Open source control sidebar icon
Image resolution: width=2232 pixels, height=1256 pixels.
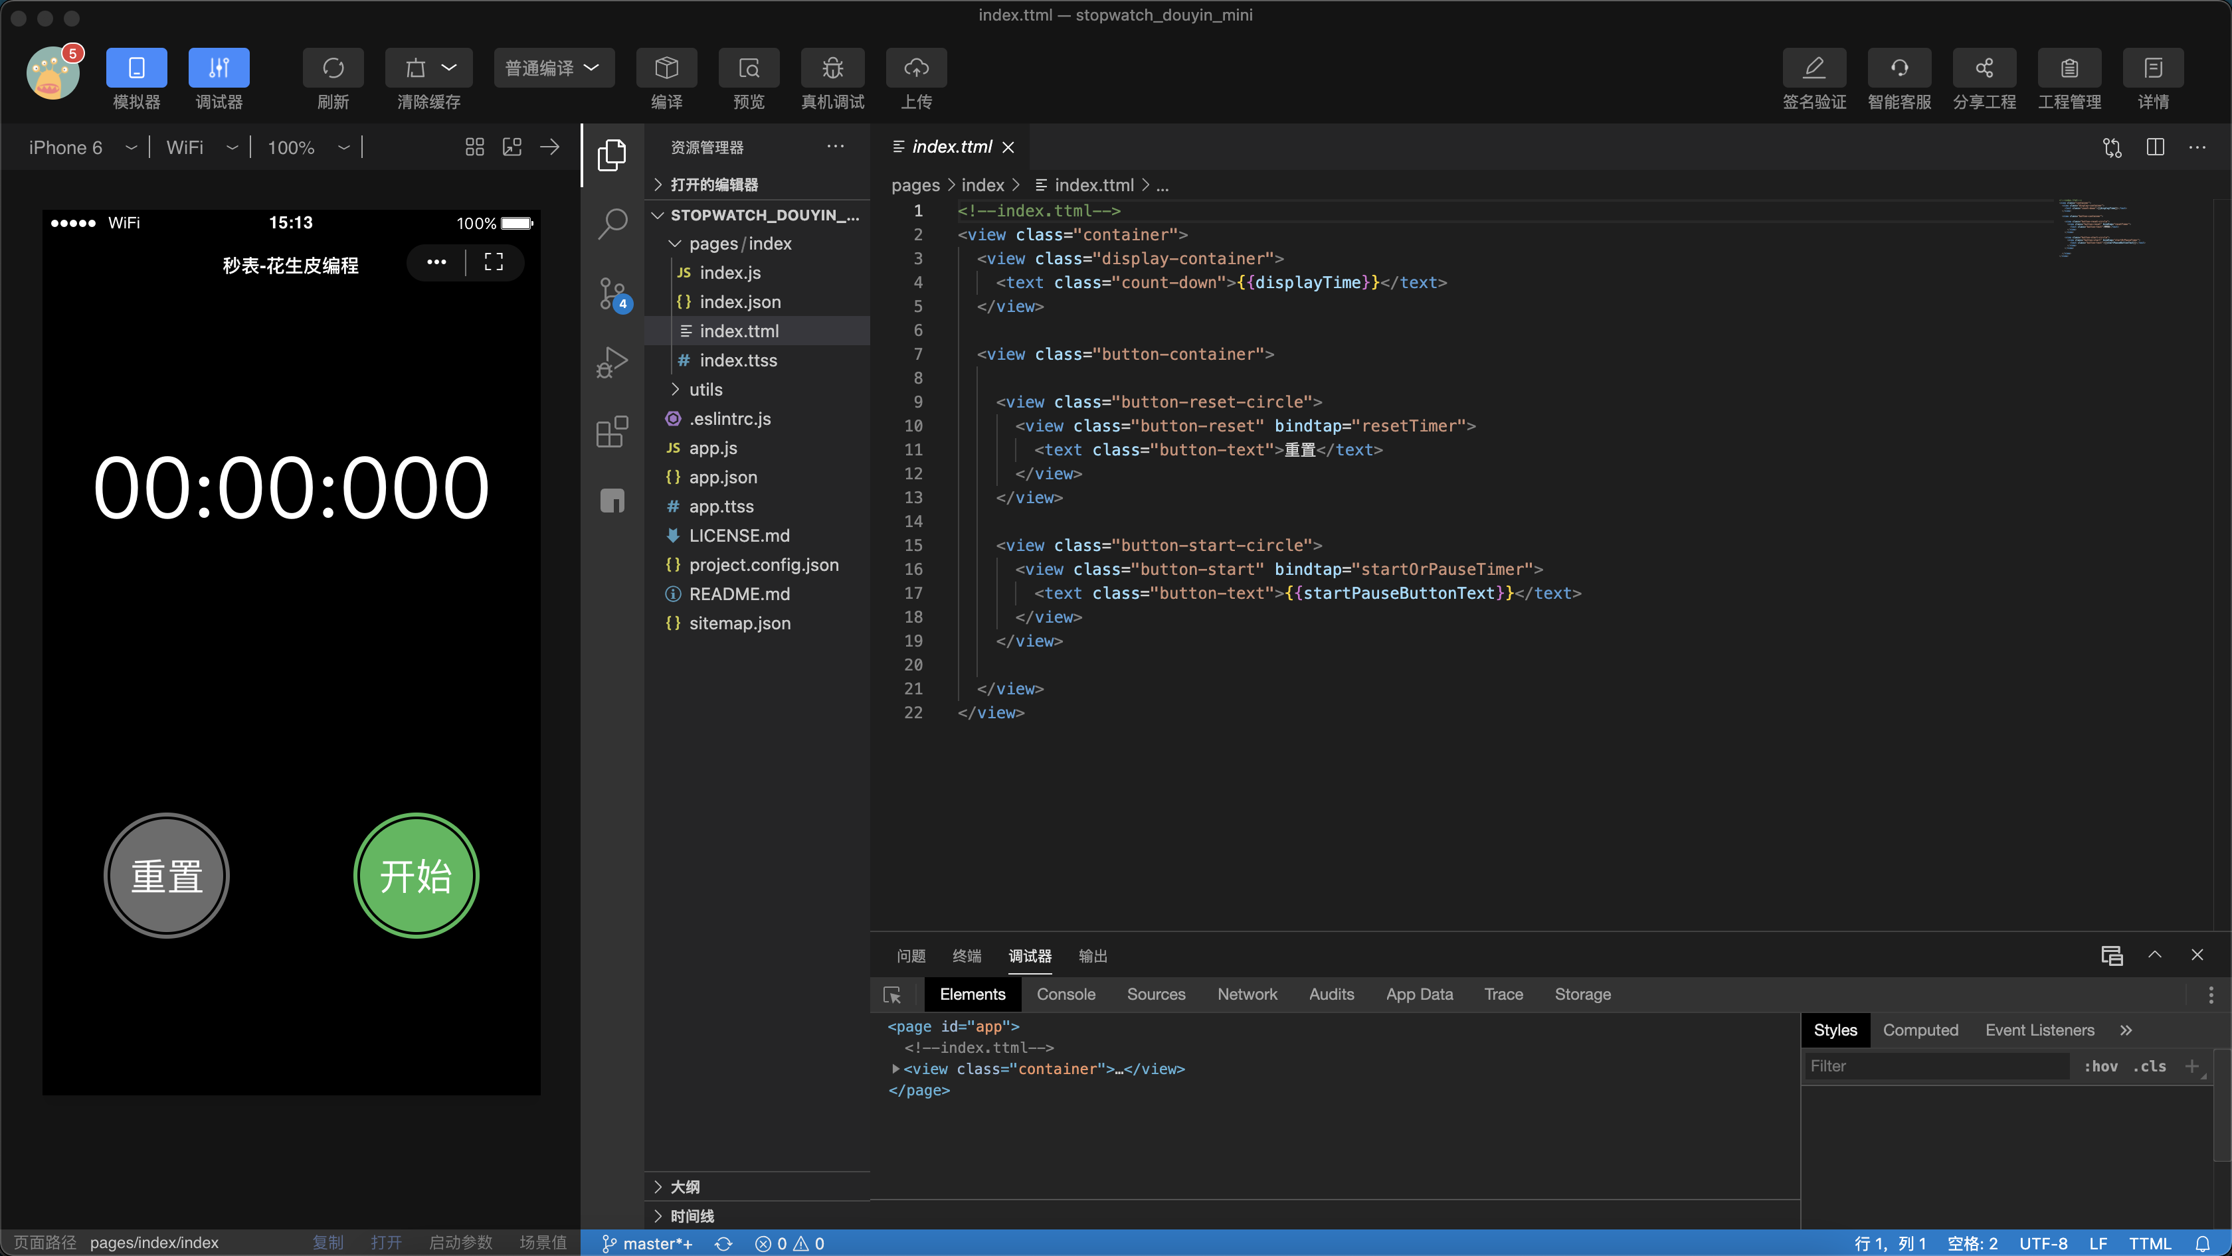tap(612, 293)
